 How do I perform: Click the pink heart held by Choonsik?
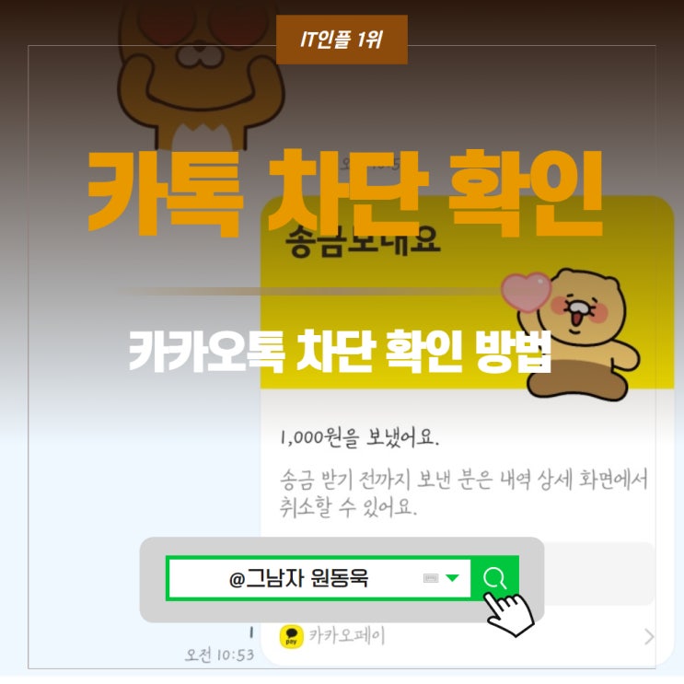pos(526,292)
